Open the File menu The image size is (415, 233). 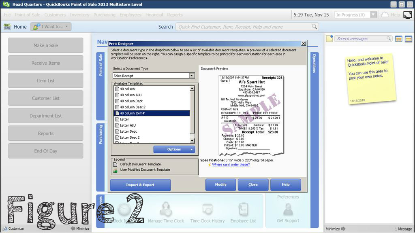pyautogui.click(x=7, y=15)
